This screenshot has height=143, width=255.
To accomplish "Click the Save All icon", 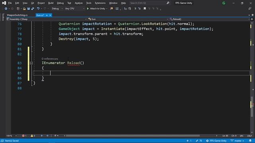I will (x=33, y=9).
